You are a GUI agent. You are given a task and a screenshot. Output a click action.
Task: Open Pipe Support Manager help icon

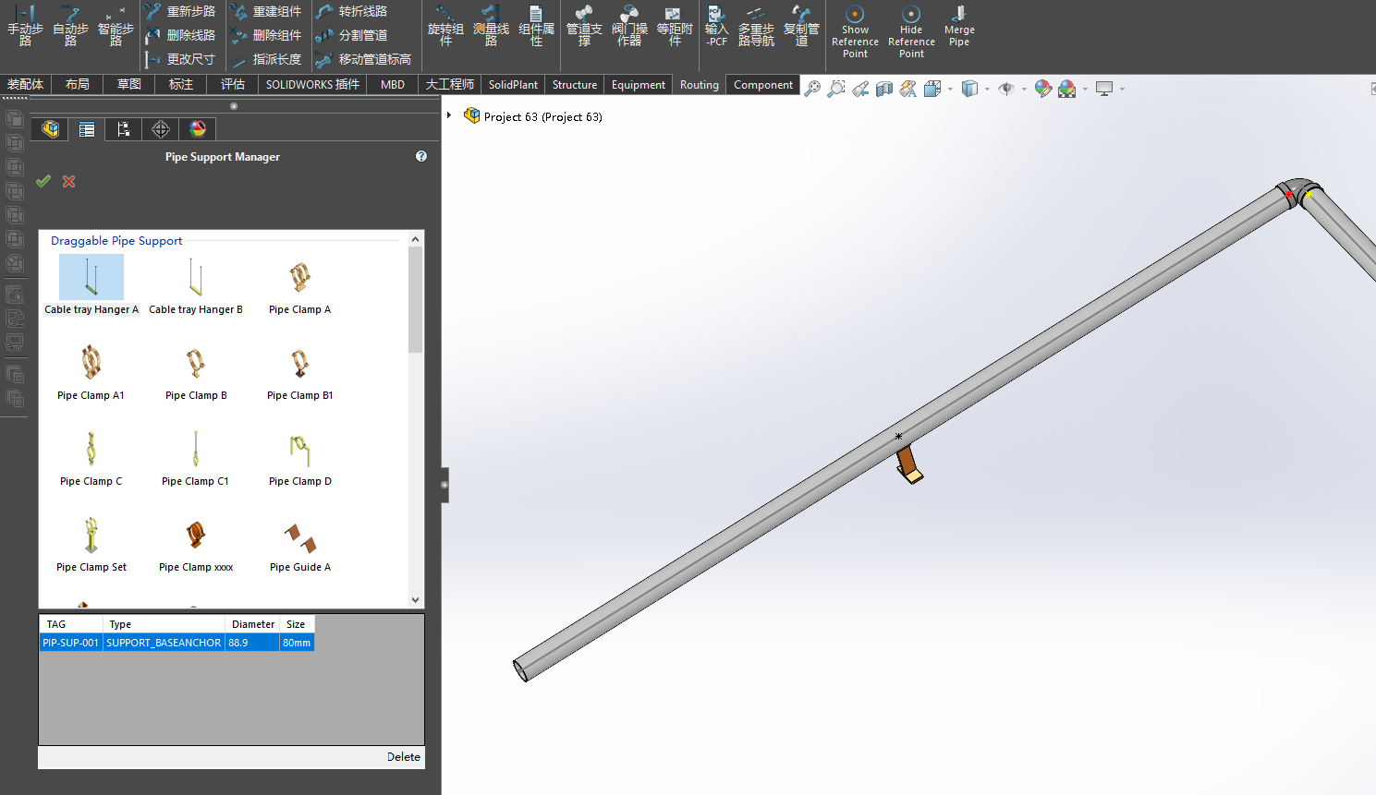click(x=421, y=156)
